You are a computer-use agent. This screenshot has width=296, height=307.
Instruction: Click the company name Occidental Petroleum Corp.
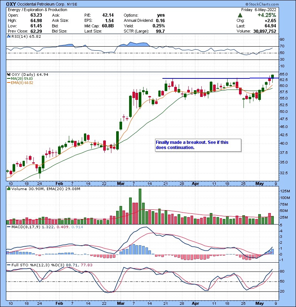point(41,4)
